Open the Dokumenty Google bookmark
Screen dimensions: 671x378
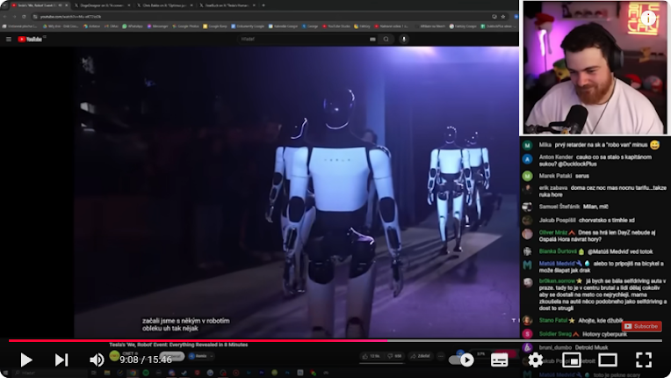[x=248, y=26]
